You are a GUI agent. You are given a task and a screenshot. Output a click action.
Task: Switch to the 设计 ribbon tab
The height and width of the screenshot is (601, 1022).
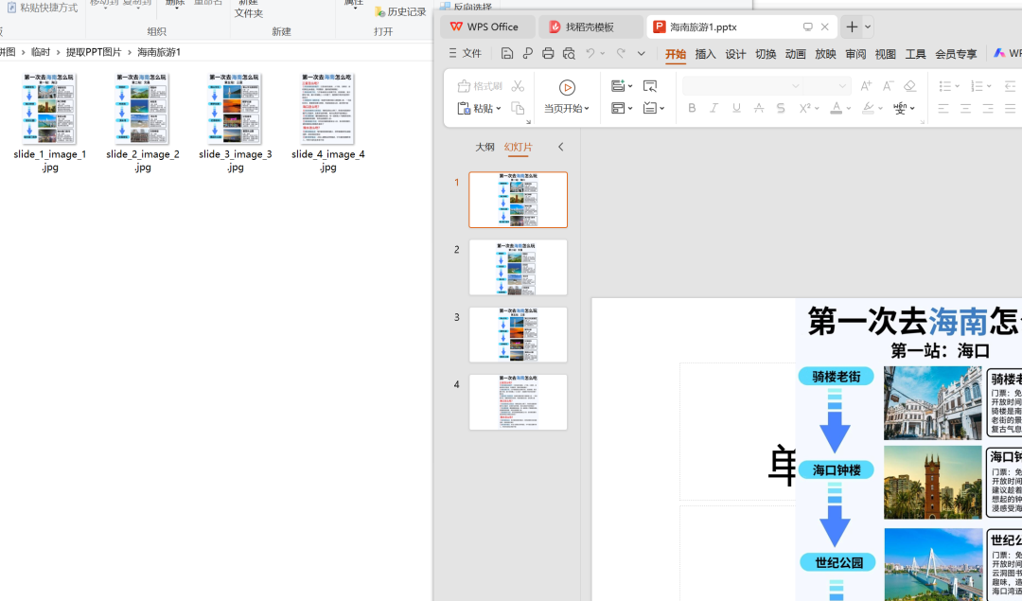point(735,54)
